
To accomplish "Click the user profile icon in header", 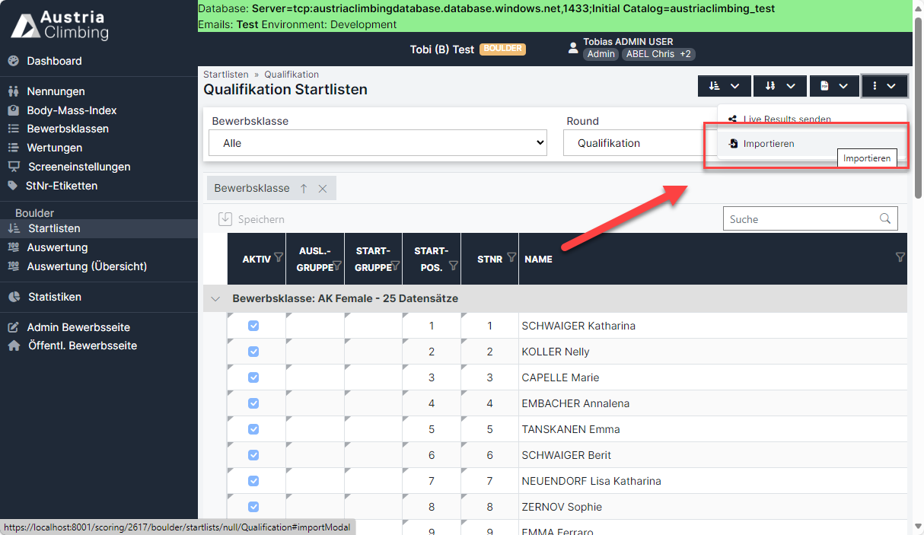I will click(x=573, y=48).
